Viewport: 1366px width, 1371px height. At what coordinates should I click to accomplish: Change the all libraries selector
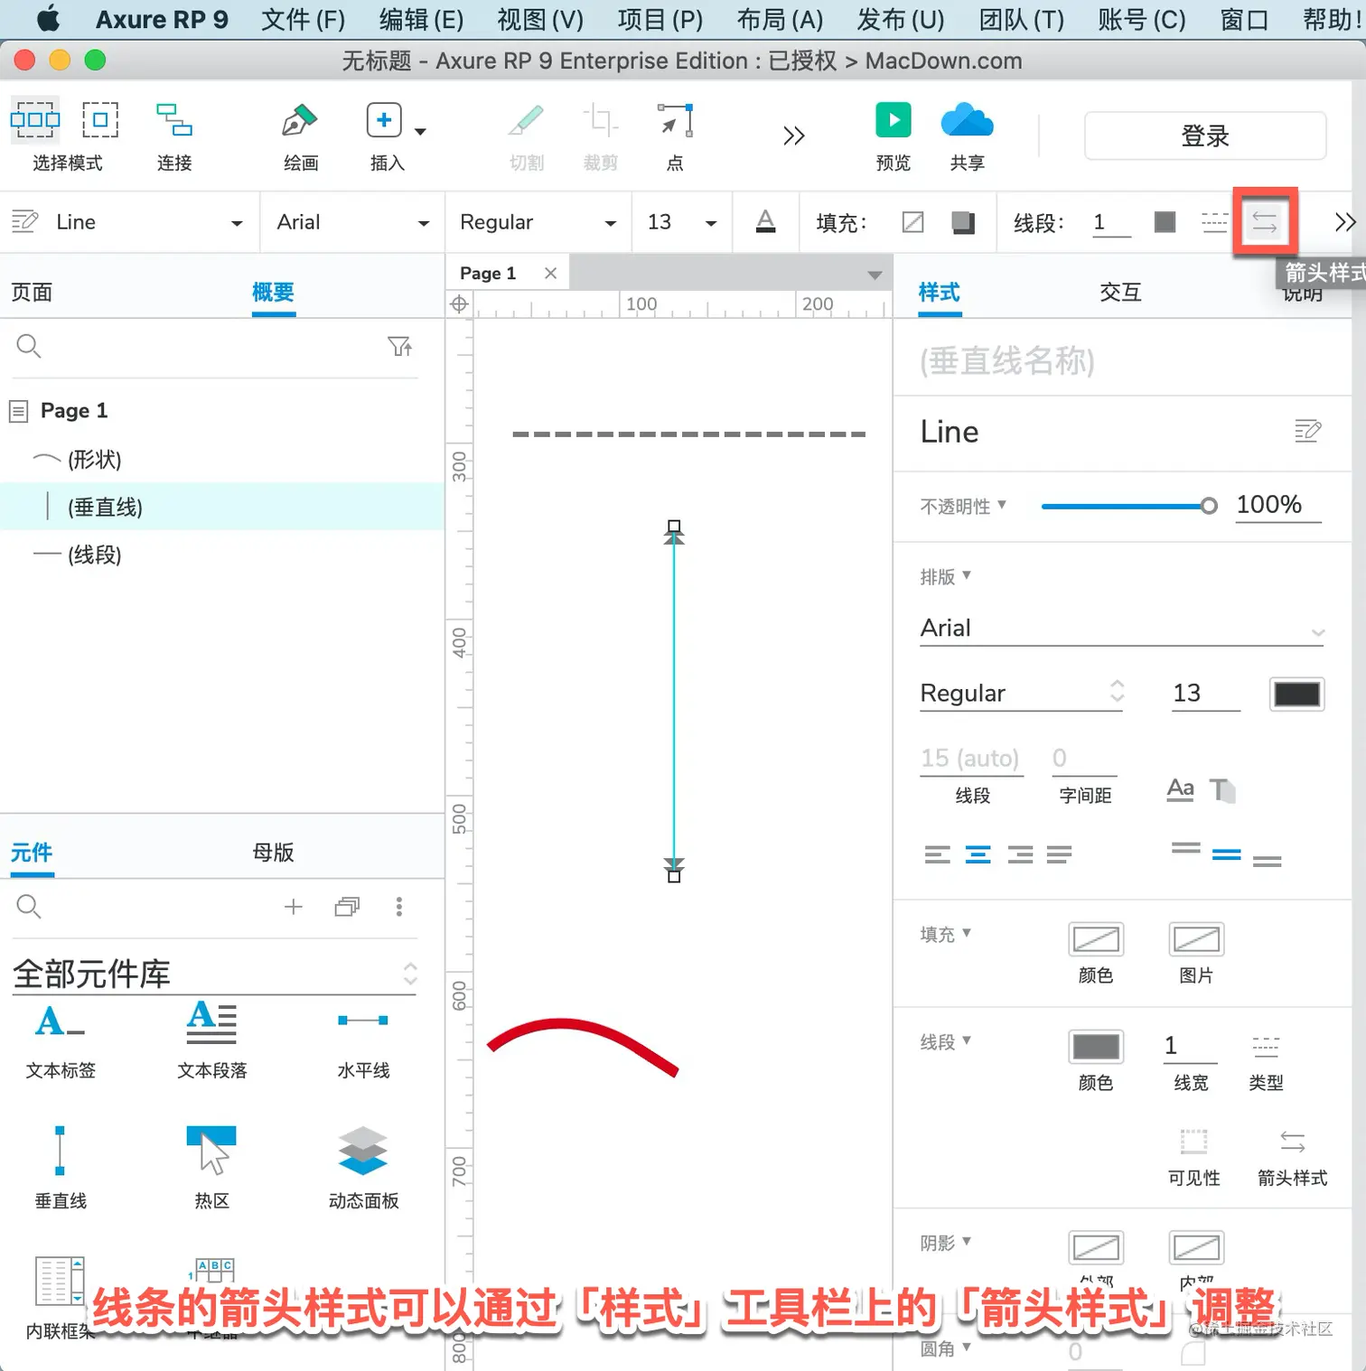(214, 974)
